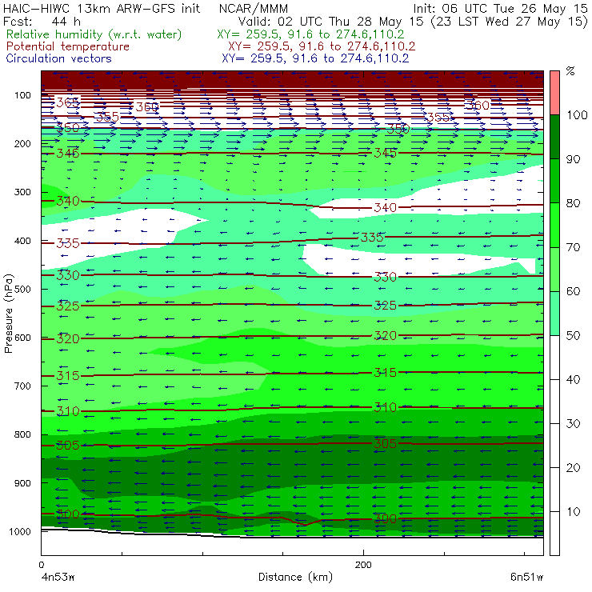
Task: Click the "HAIC-HIWC 13km ARW-GFS init" title
Action: pos(101,8)
